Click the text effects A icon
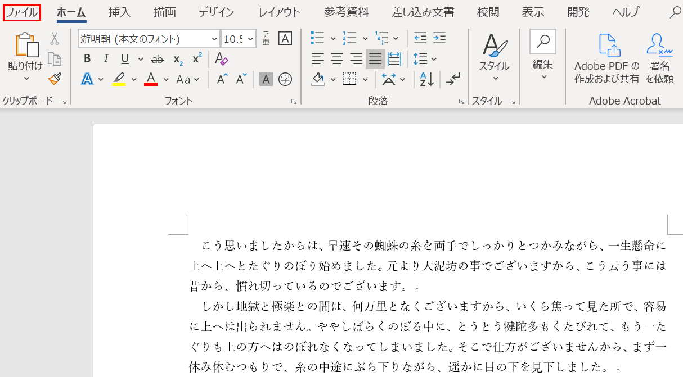The width and height of the screenshot is (683, 377). tap(87, 79)
